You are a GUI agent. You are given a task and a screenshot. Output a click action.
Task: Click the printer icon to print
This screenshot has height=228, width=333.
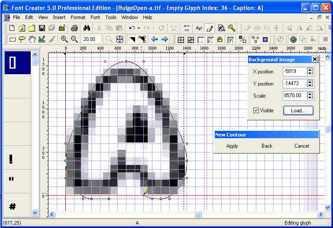pyautogui.click(x=74, y=28)
